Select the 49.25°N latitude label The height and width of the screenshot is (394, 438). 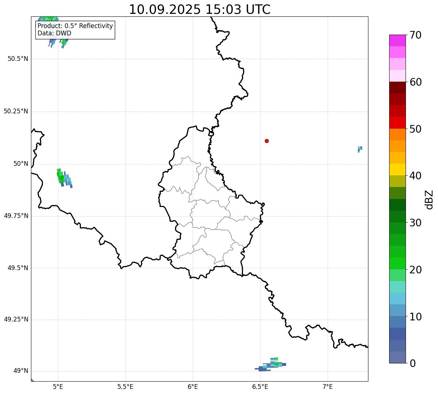tap(16, 320)
